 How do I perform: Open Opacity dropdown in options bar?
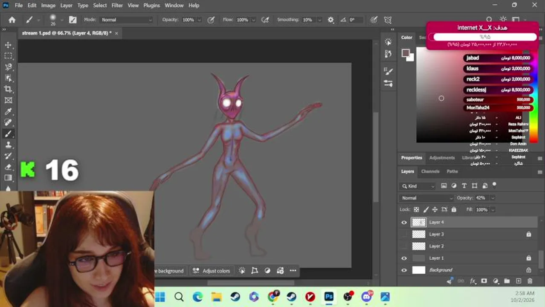(199, 20)
